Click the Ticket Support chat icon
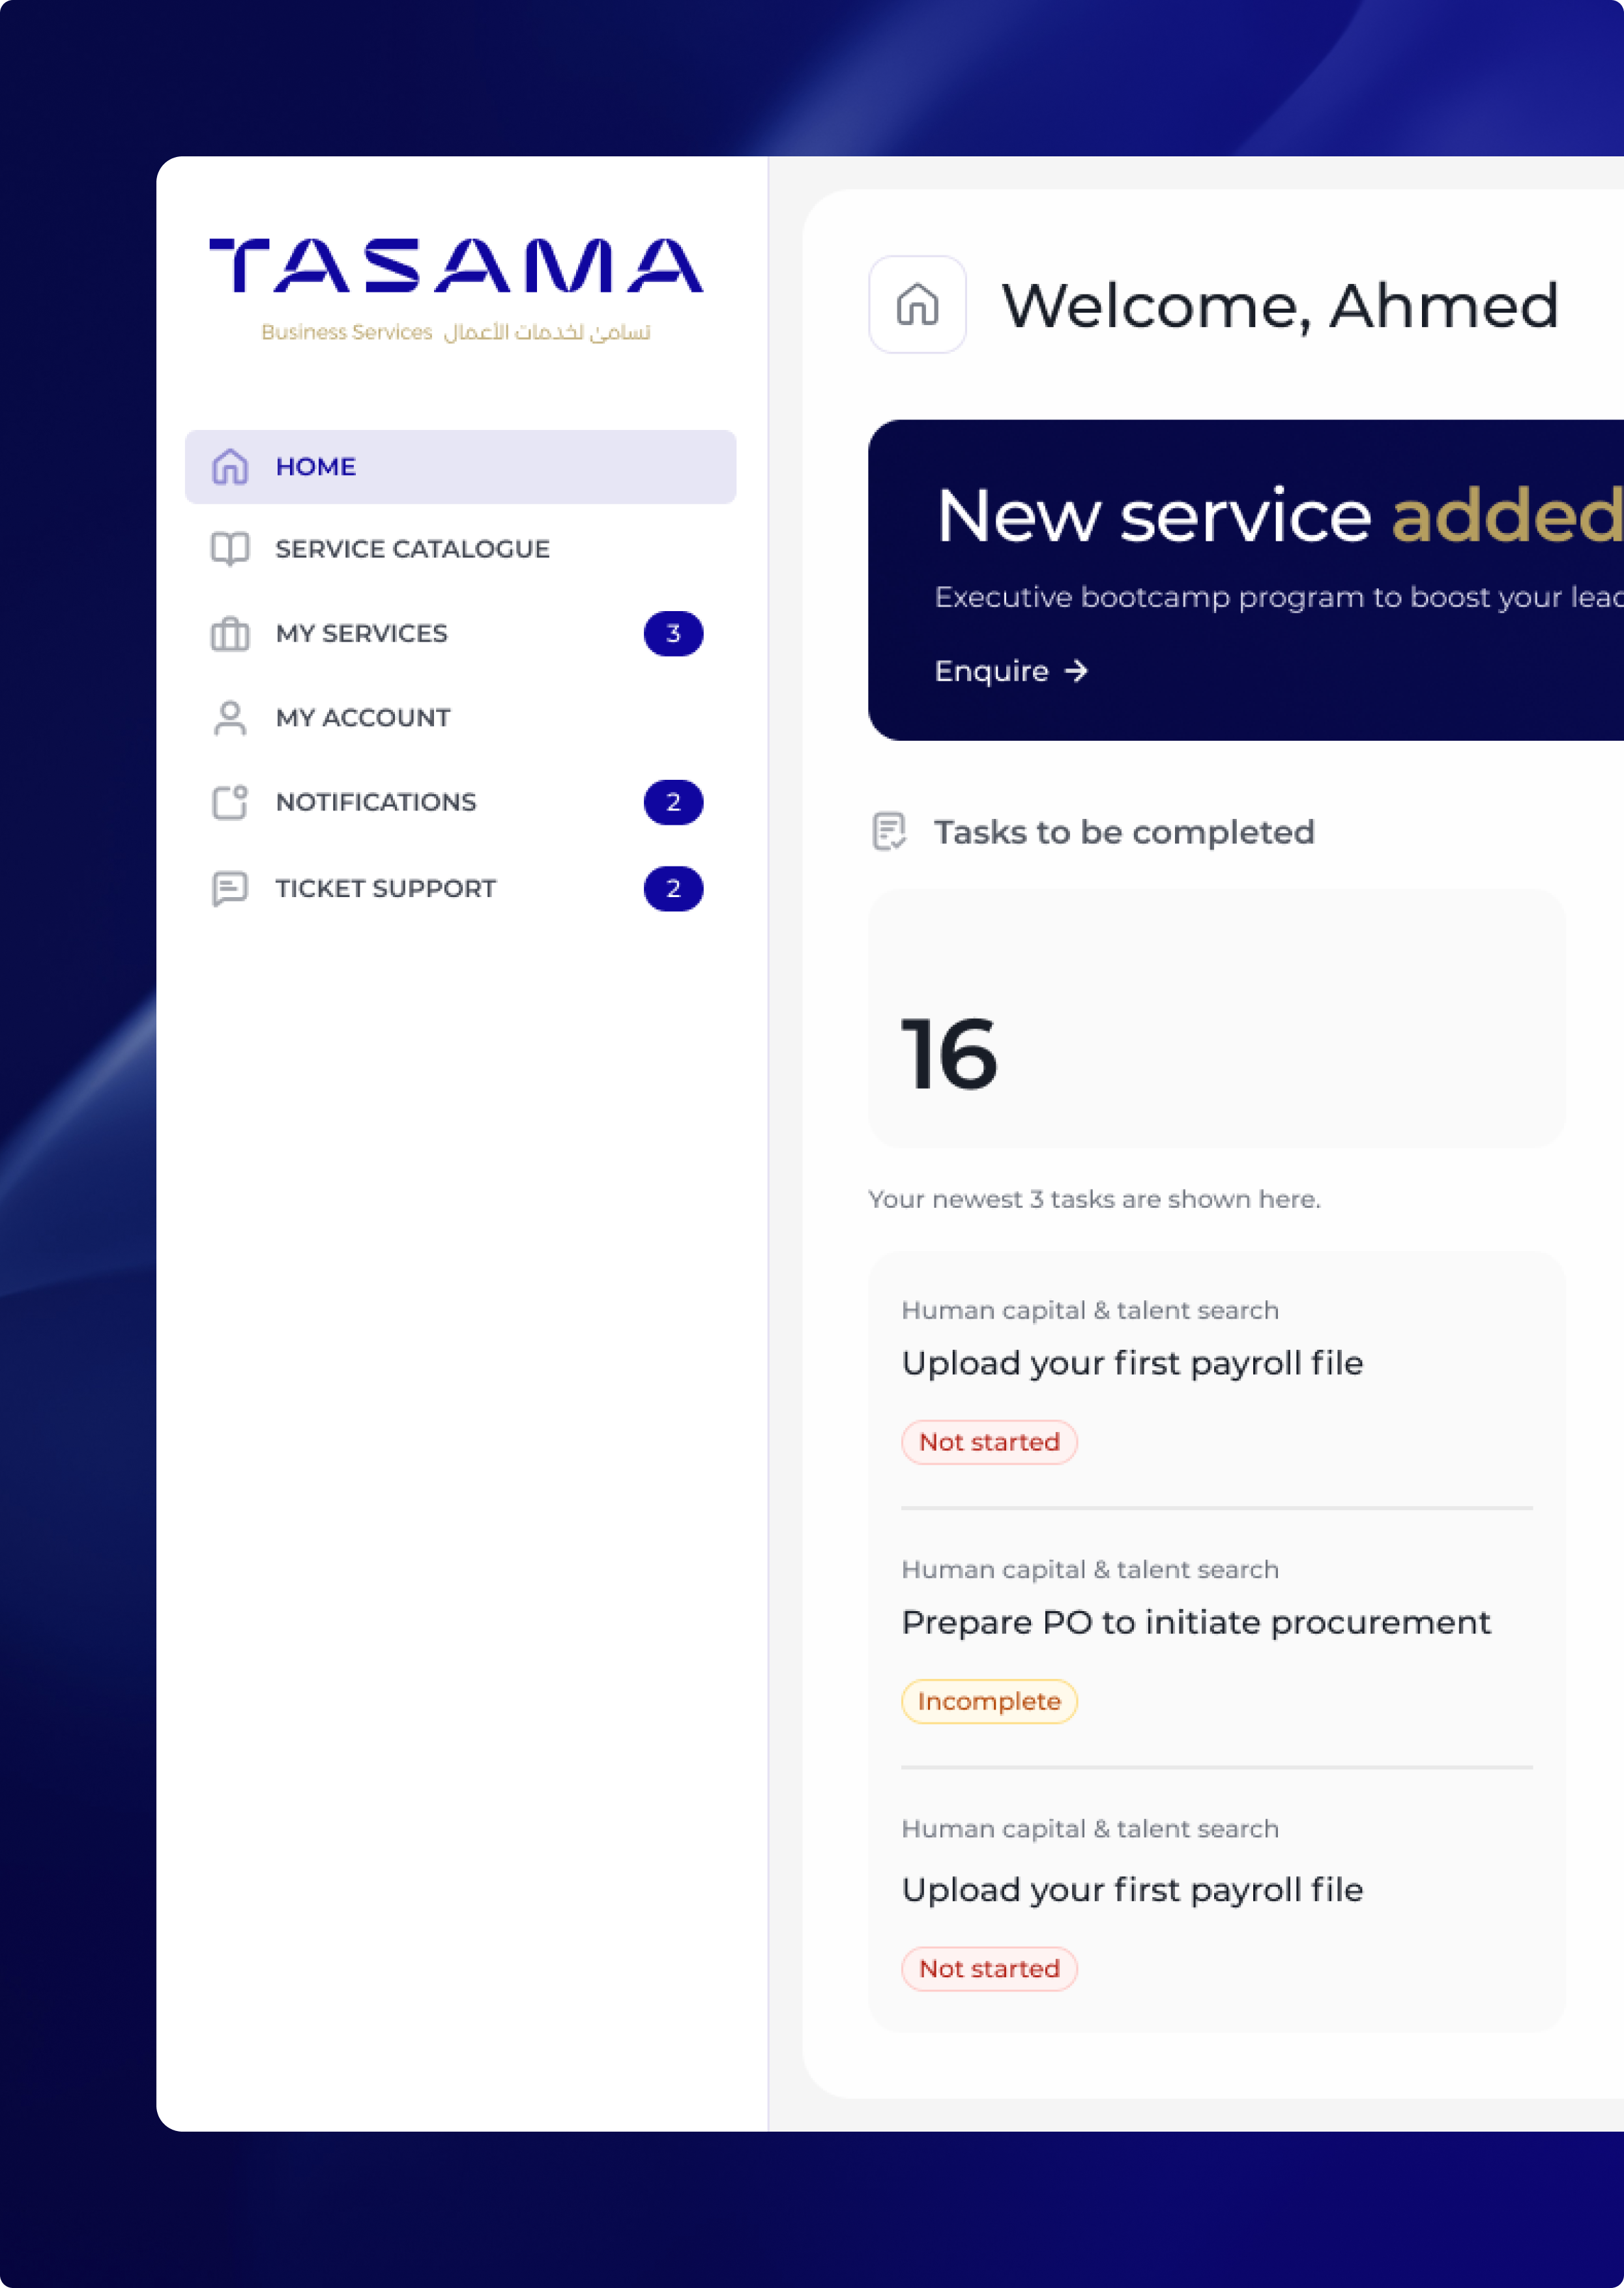The height and width of the screenshot is (2288, 1624). pyautogui.click(x=230, y=889)
